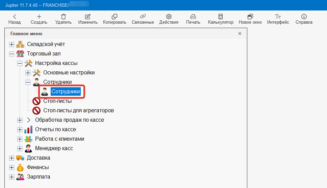Click the Менеджер касс tree entry

54,148
